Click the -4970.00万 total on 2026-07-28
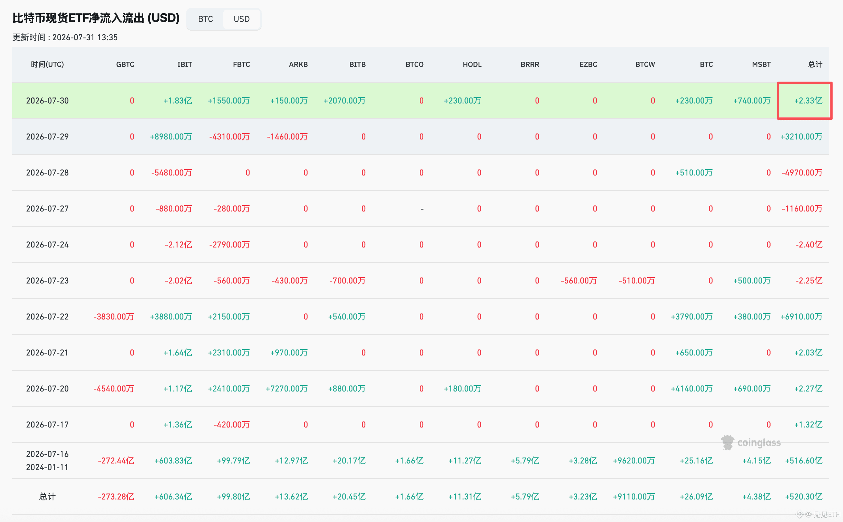Image resolution: width=843 pixels, height=522 pixels. [802, 172]
